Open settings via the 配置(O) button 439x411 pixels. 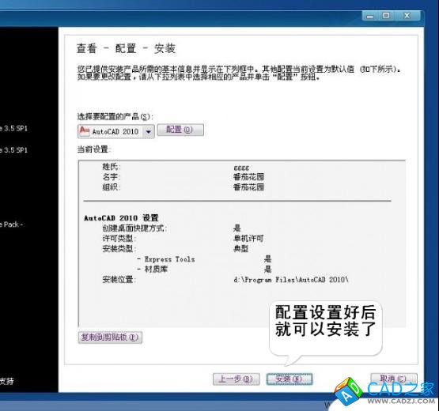tap(180, 130)
